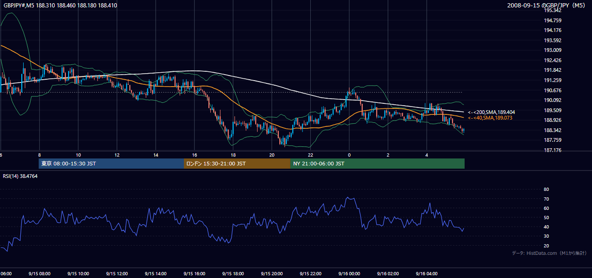
Task: Click price axis label 193.592
Action: 553,40
